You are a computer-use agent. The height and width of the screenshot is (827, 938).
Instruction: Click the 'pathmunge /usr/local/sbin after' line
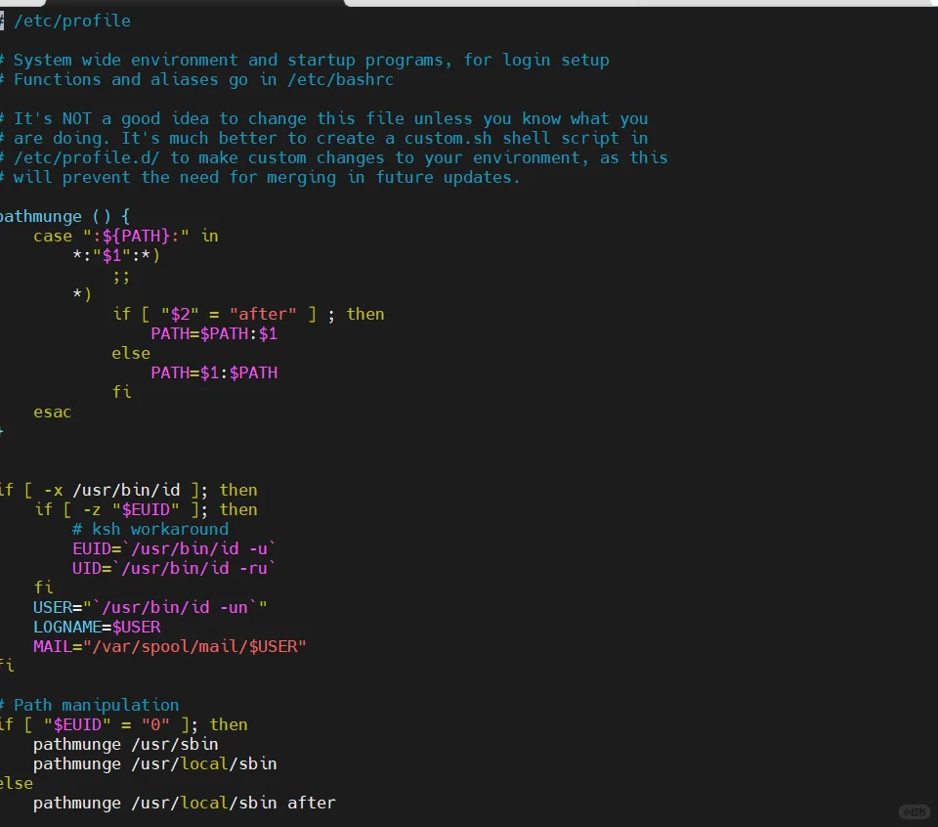(x=185, y=804)
